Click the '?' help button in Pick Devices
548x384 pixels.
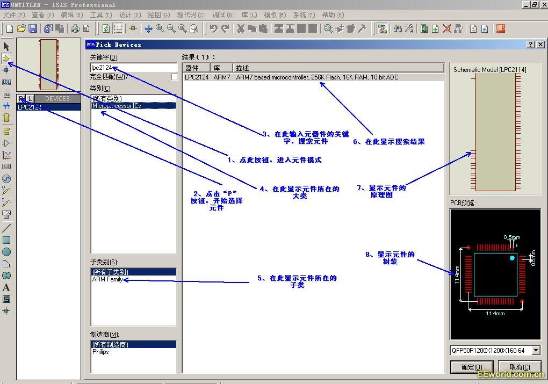pyautogui.click(x=531, y=45)
